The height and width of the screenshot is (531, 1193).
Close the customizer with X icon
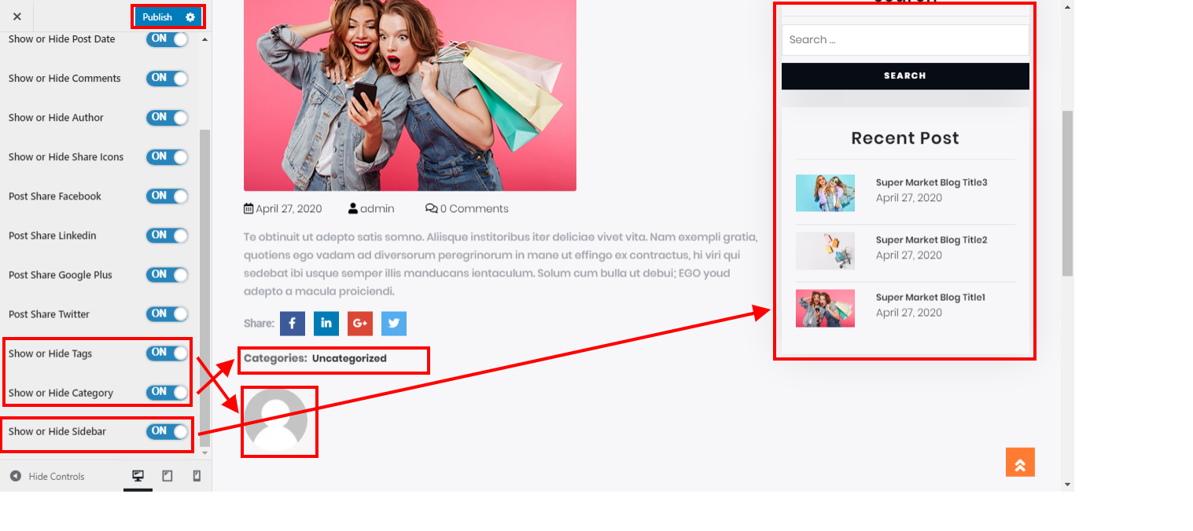point(17,16)
